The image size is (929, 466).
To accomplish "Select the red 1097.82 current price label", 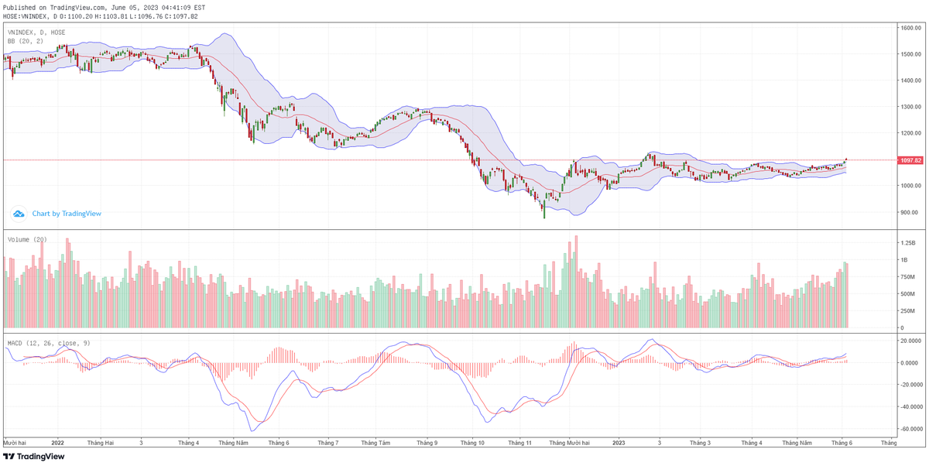I will pyautogui.click(x=910, y=160).
